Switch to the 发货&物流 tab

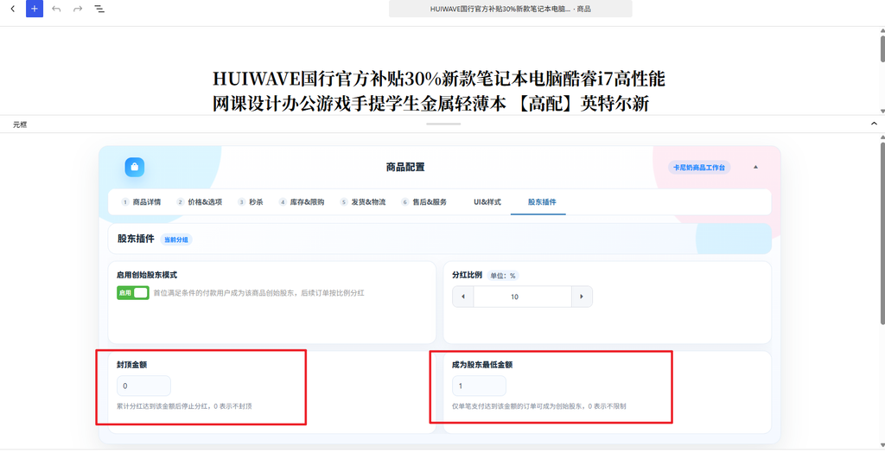(x=363, y=202)
